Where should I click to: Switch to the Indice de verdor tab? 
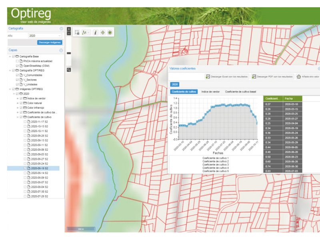coord(210,92)
